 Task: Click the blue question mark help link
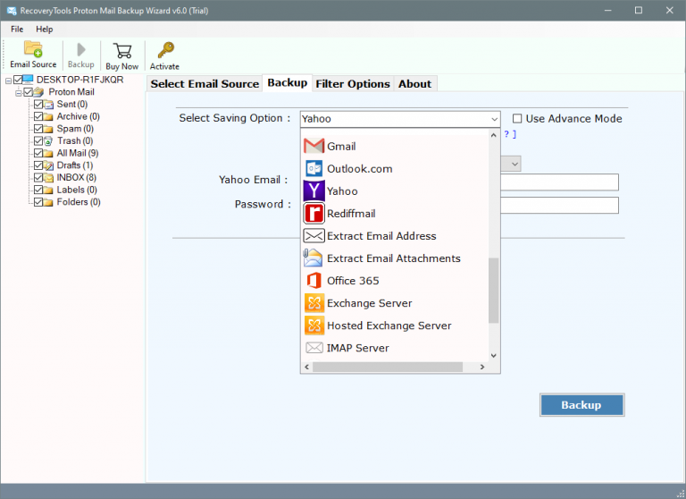coord(506,134)
